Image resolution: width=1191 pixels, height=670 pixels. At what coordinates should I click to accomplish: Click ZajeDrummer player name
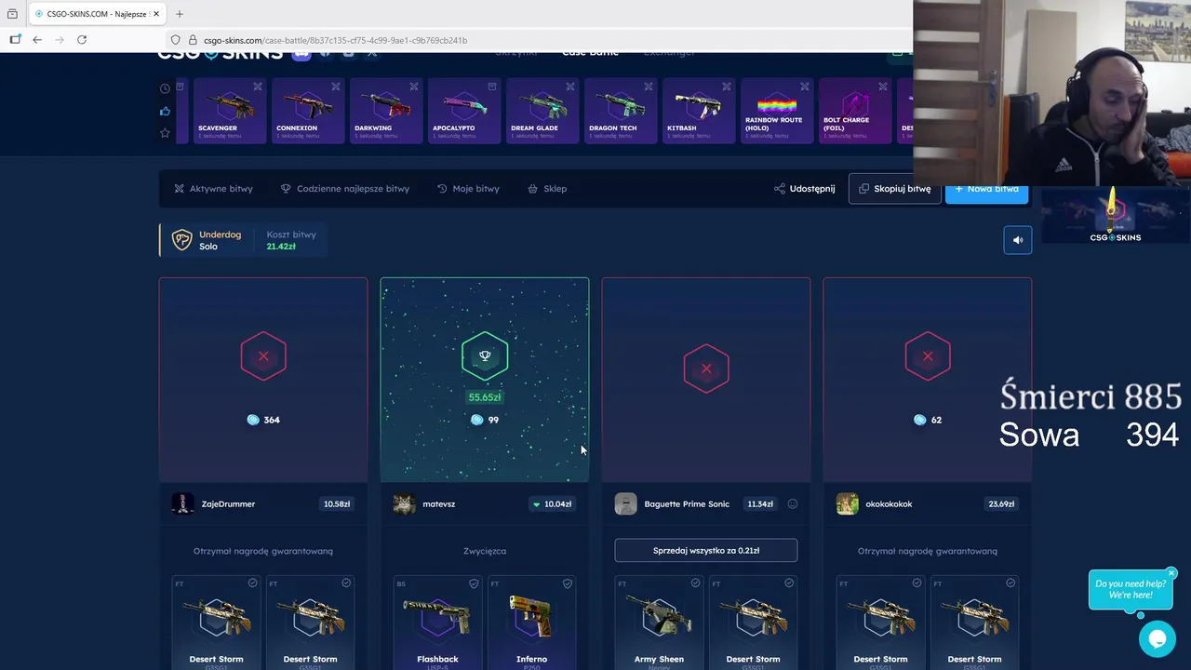[x=228, y=504]
